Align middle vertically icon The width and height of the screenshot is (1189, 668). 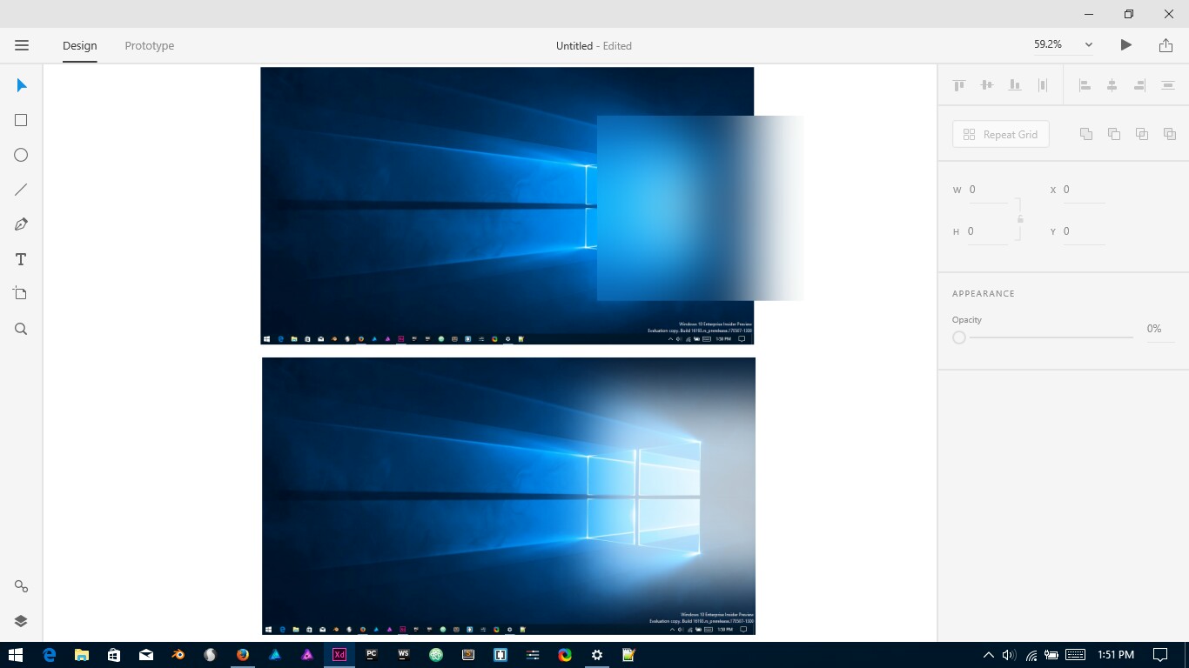[x=987, y=85]
